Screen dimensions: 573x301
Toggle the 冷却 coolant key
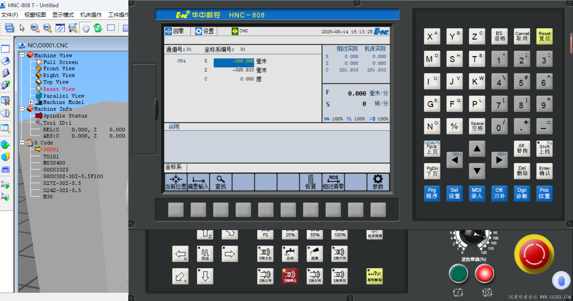tap(290, 254)
